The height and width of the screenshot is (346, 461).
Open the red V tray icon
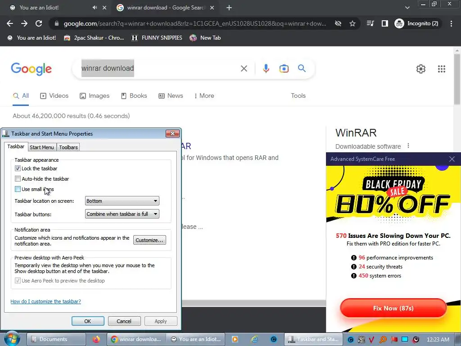[x=371, y=339]
